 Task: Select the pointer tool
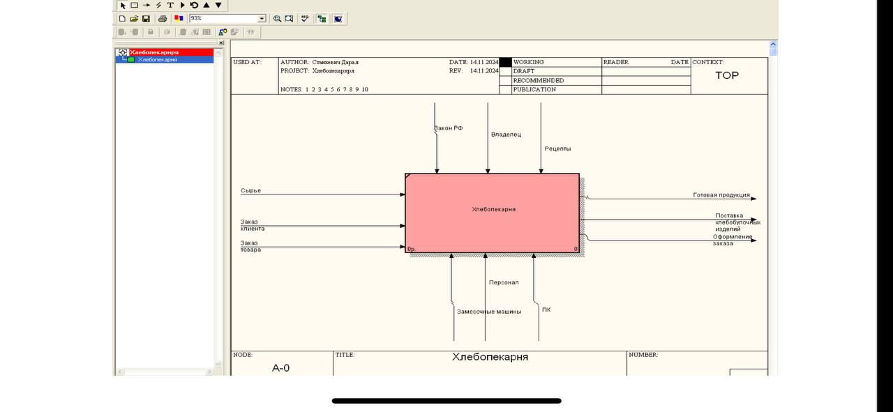tap(123, 5)
